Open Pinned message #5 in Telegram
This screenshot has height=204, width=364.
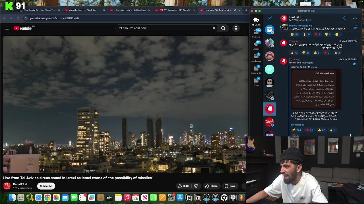(x=316, y=27)
